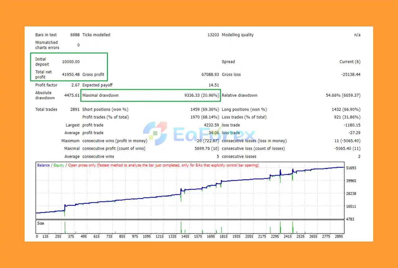Select the Balance legend label in chart

click(43, 165)
